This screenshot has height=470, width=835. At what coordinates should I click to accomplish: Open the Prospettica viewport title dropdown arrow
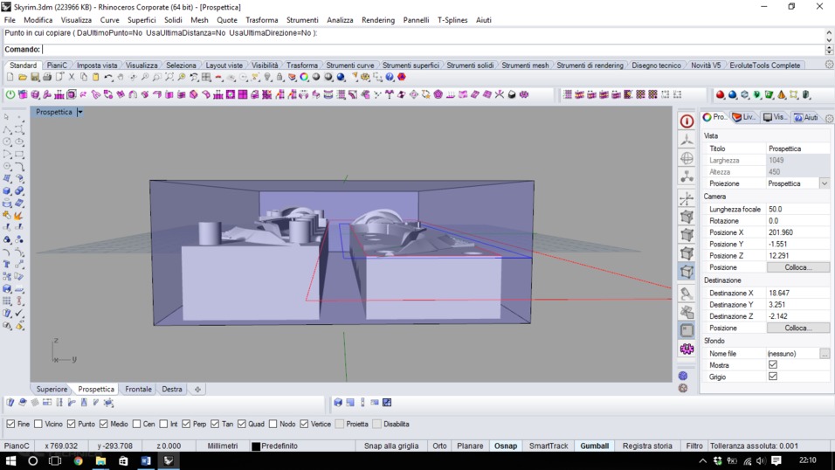coord(79,112)
